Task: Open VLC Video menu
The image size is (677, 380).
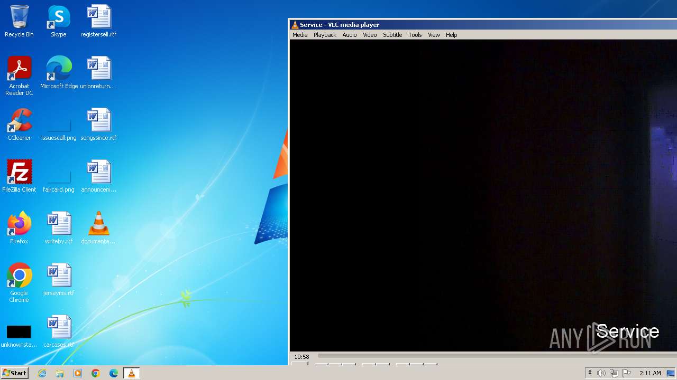Action: coord(370,35)
